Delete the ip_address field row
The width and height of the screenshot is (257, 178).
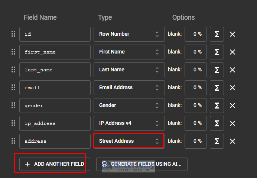[x=232, y=123]
